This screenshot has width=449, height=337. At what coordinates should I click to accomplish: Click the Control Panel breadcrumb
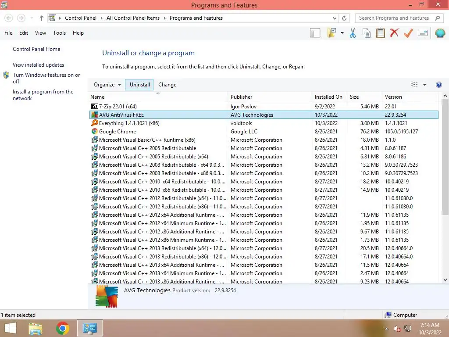pyautogui.click(x=81, y=18)
